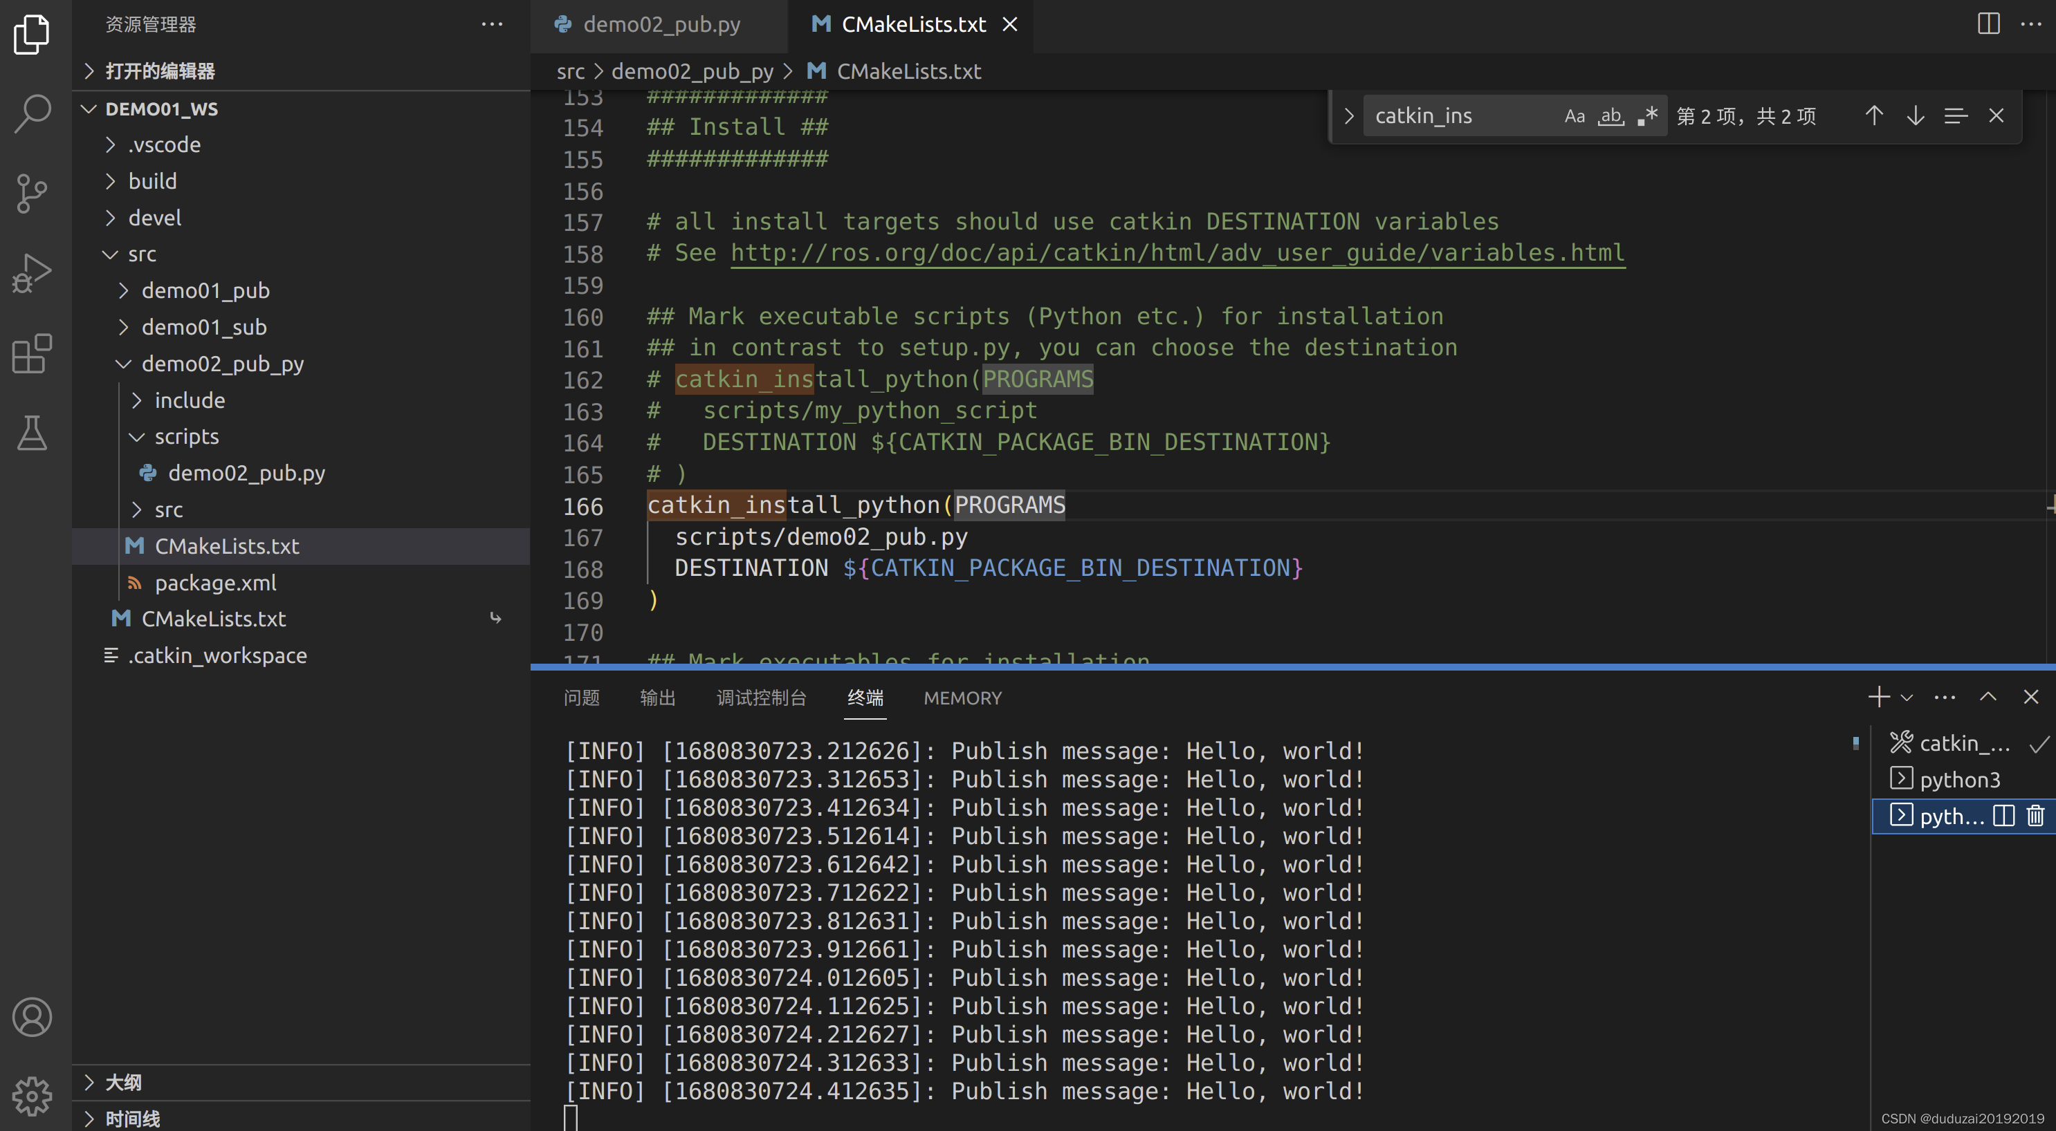Expand the build folder
This screenshot has height=1131, width=2056.
click(x=301, y=181)
